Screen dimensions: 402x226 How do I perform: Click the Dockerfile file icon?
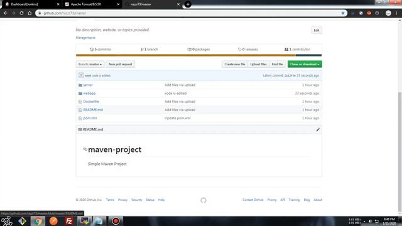[x=80, y=102]
